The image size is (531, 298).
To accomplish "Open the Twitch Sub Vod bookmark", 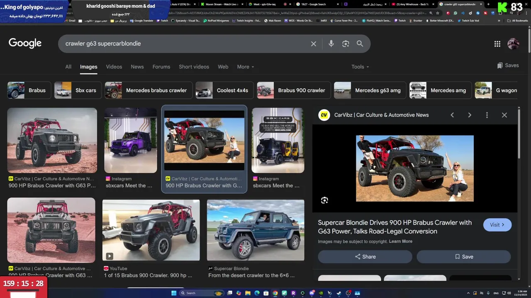I will [x=468, y=20].
